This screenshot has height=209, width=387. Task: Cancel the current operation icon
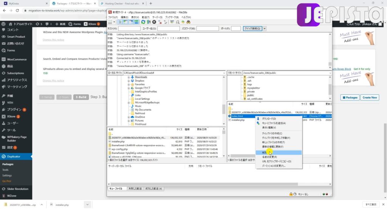tap(154, 22)
